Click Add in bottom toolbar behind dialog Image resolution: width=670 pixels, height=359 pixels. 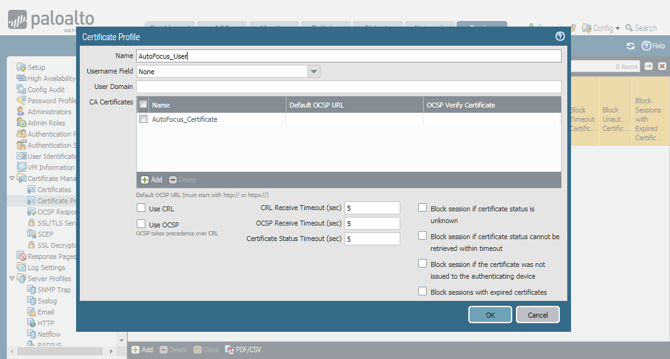coord(142,350)
